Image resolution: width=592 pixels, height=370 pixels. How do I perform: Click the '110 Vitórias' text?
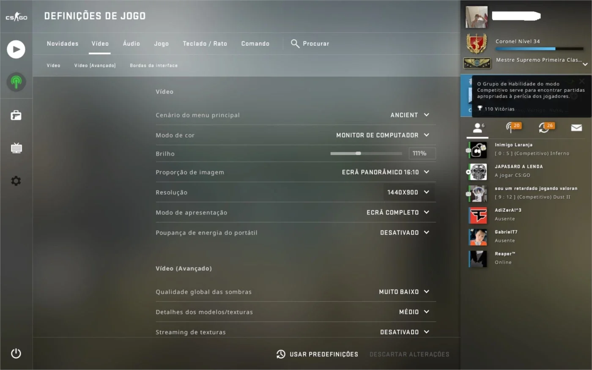point(499,109)
